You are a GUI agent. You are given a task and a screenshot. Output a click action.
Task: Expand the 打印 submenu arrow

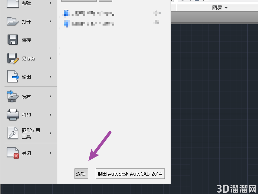[x=51, y=115]
